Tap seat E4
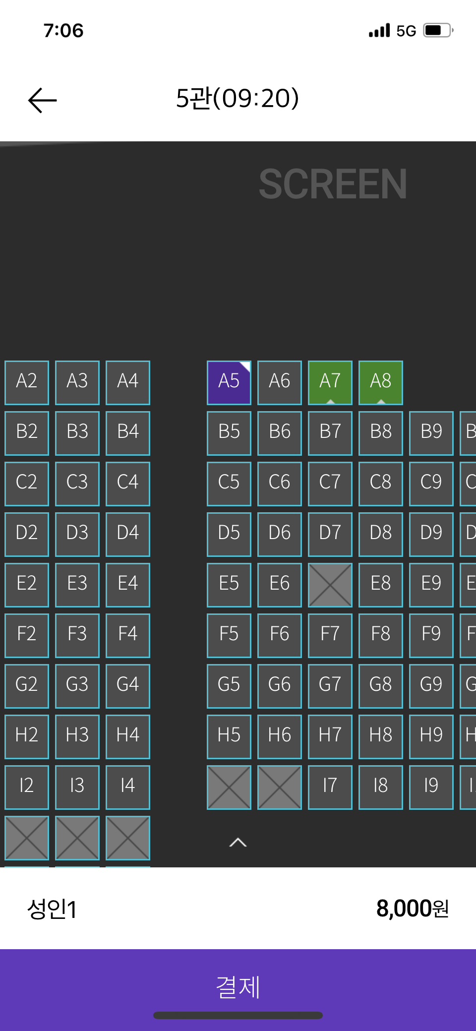476x1031 pixels. tap(128, 585)
